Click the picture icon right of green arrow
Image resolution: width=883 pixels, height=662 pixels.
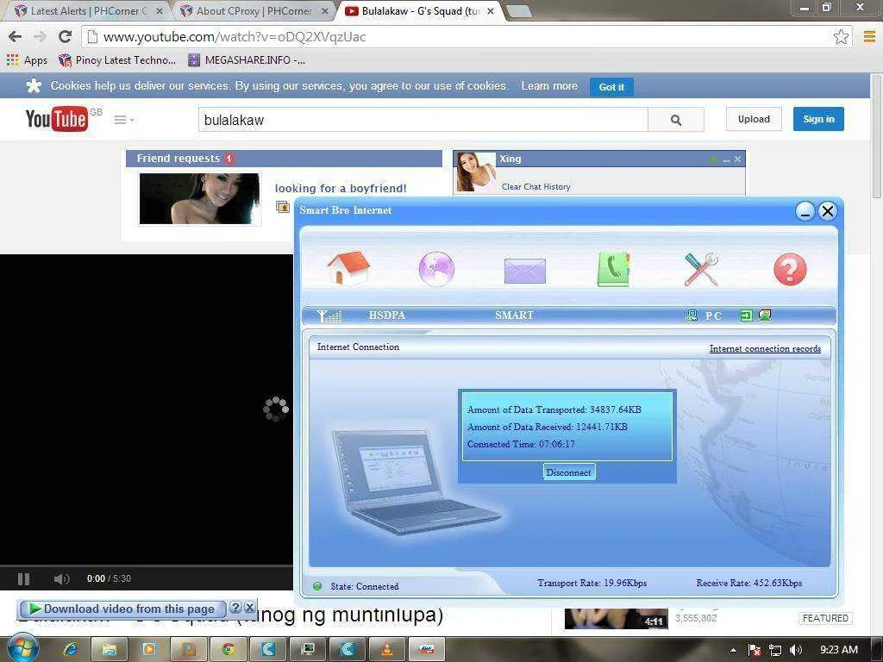point(765,315)
